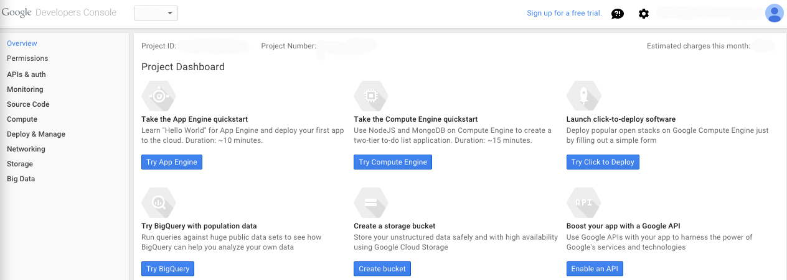787x280 pixels.
Task: Click Take the App Engine quickstart heading
Action: point(195,119)
